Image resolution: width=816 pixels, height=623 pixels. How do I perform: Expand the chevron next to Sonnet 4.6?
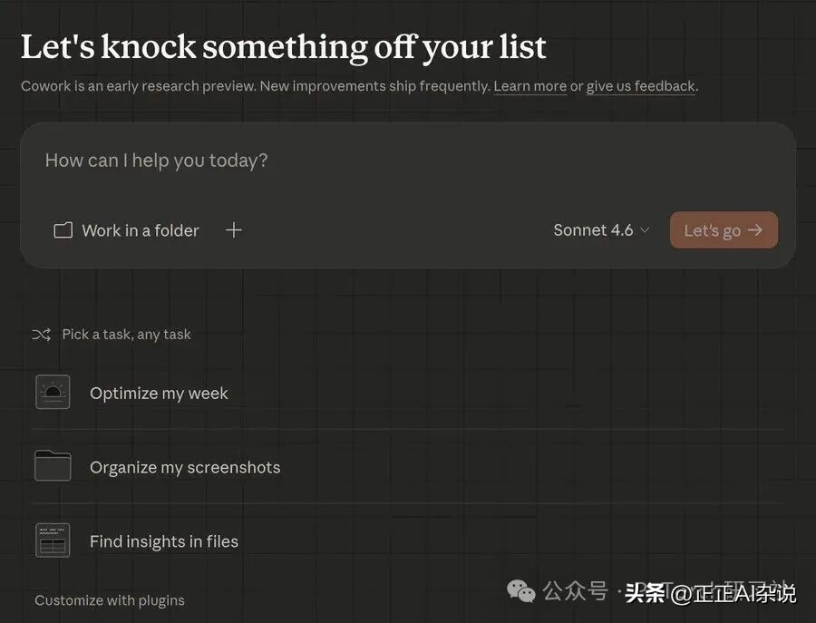pos(645,230)
